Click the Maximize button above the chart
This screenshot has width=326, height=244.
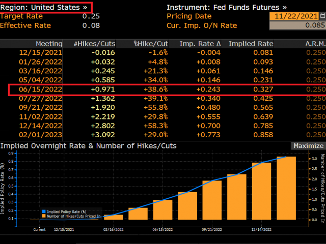pyautogui.click(x=308, y=146)
